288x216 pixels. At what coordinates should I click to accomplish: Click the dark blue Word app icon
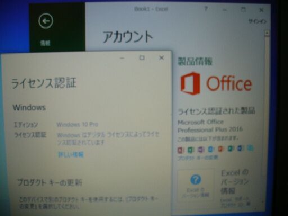240,148
